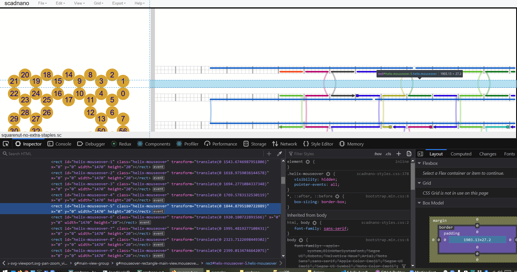Click rect#helix-mouseover-5 breadcrumb
The image size is (517, 272).
pyautogui.click(x=241, y=263)
